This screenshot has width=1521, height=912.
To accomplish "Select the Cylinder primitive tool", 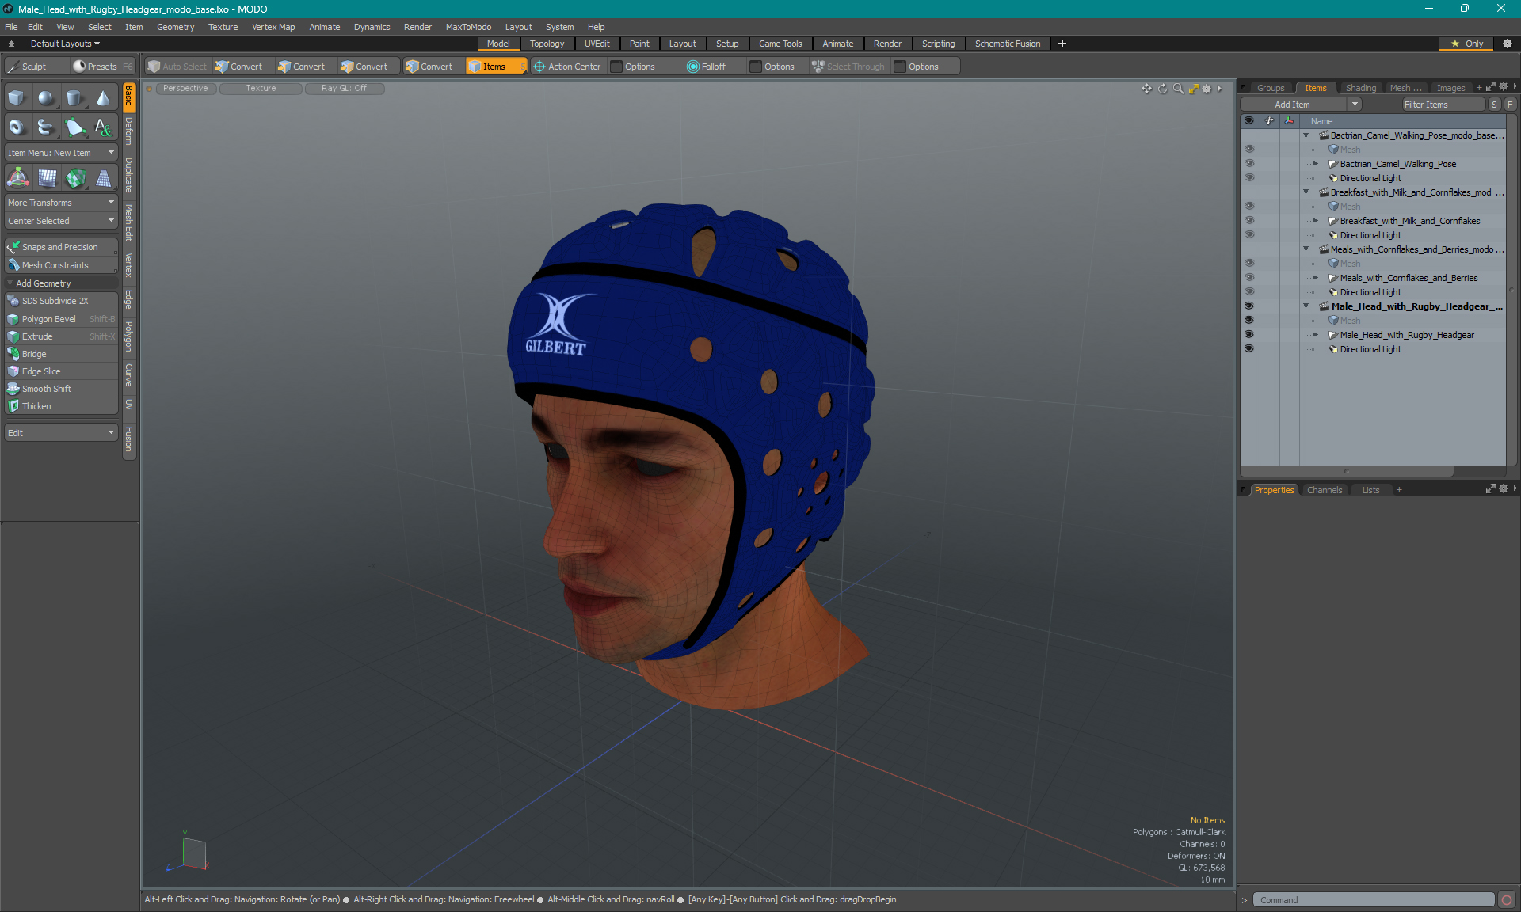I will point(74,98).
